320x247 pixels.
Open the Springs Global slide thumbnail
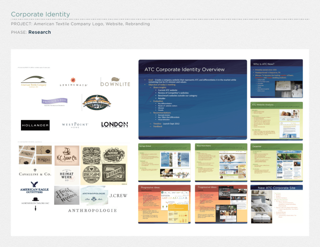pyautogui.click(x=164, y=162)
